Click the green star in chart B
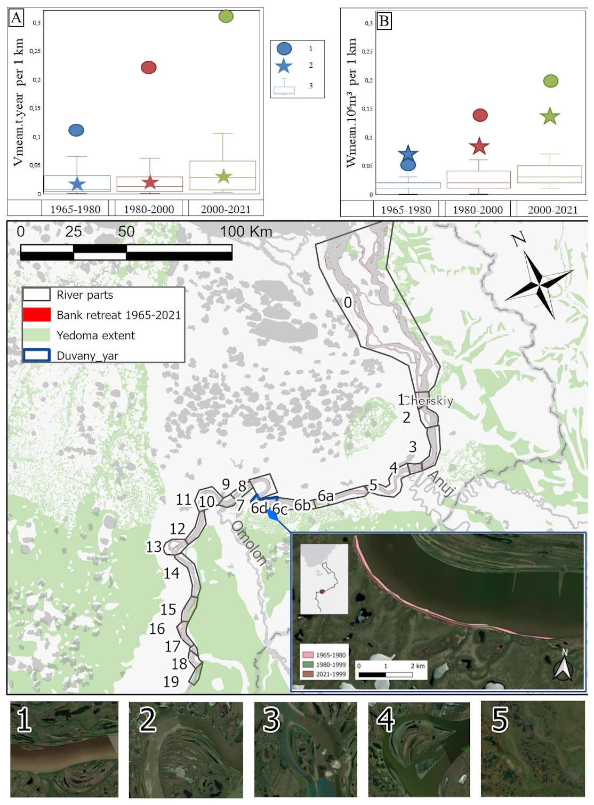The width and height of the screenshot is (594, 805). tap(549, 116)
